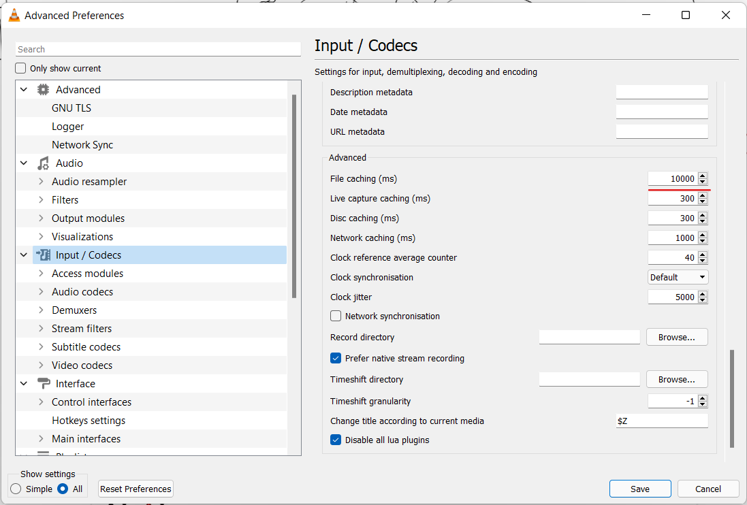This screenshot has width=747, height=505.
Task: Increase Clock jitter value with up arrow
Action: pos(703,294)
